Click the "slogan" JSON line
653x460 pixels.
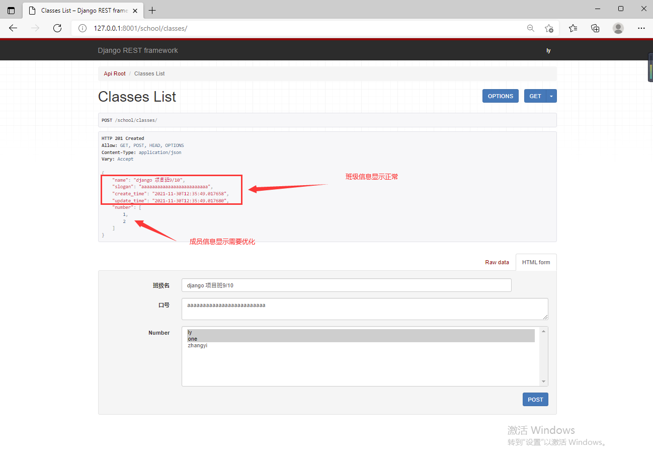162,187
